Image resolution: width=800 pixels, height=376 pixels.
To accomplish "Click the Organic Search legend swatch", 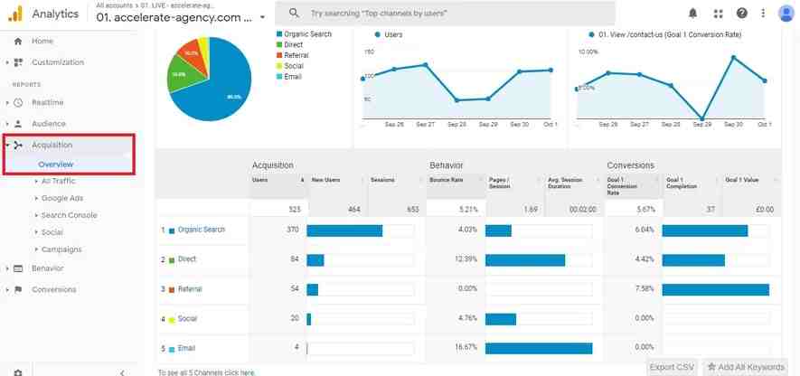I will pos(279,34).
